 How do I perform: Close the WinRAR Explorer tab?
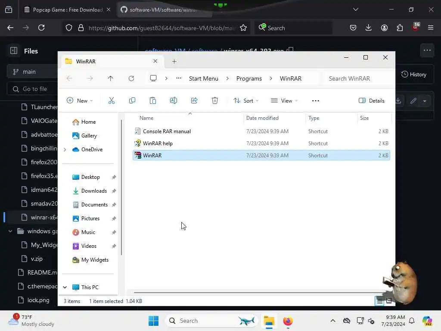(155, 61)
